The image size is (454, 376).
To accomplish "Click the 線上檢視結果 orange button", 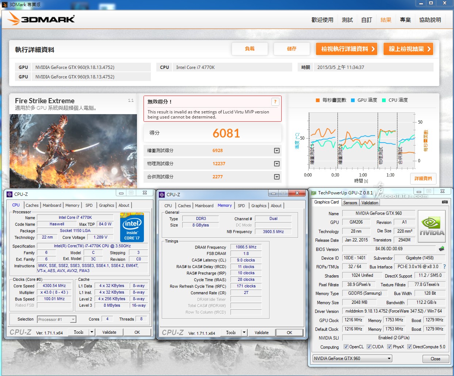I will coord(408,49).
